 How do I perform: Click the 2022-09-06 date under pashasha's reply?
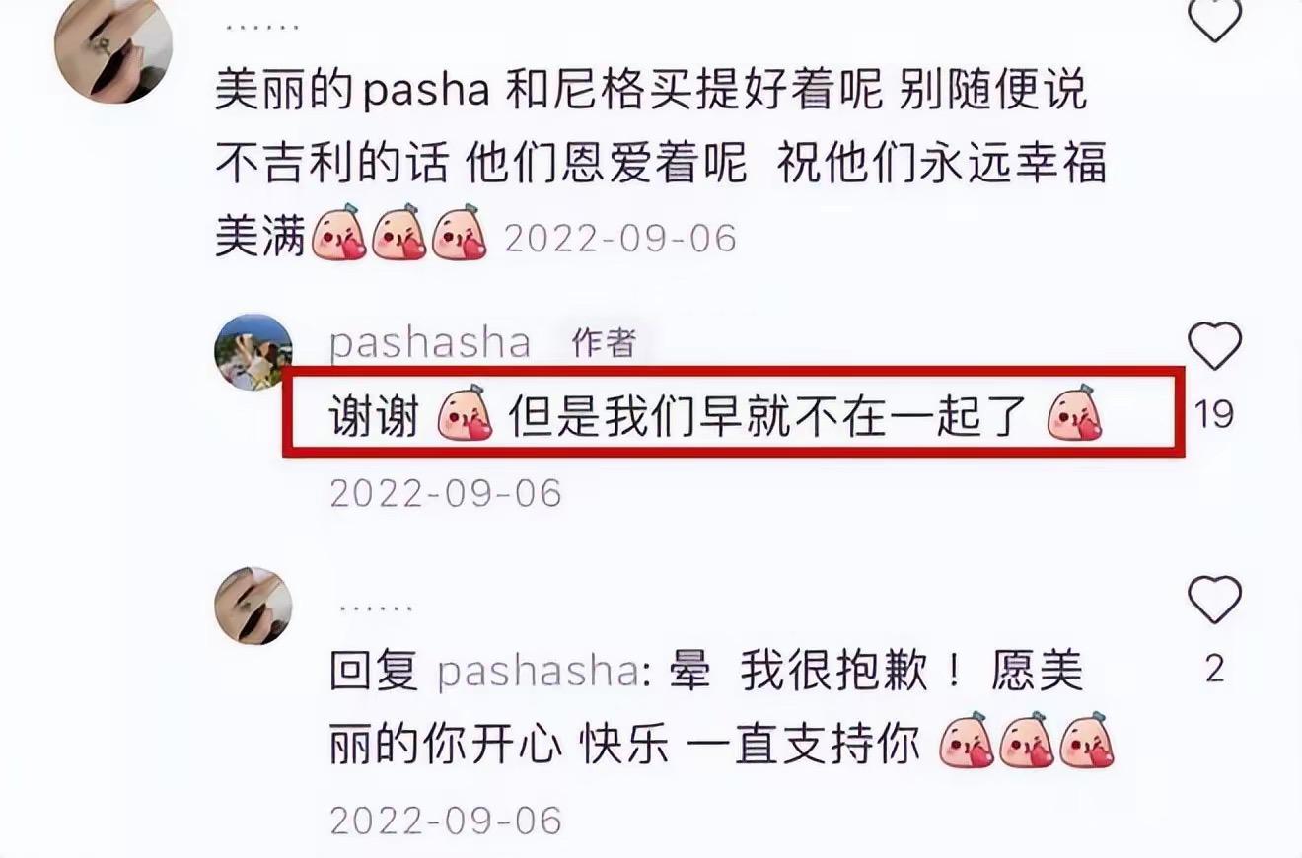(x=445, y=493)
